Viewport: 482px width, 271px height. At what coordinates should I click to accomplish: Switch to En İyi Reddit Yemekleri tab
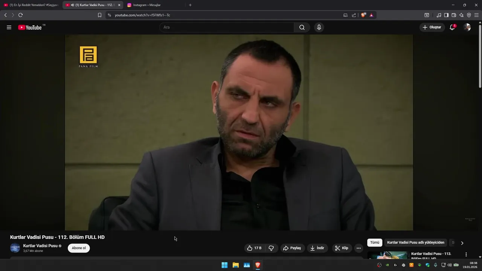click(x=31, y=5)
